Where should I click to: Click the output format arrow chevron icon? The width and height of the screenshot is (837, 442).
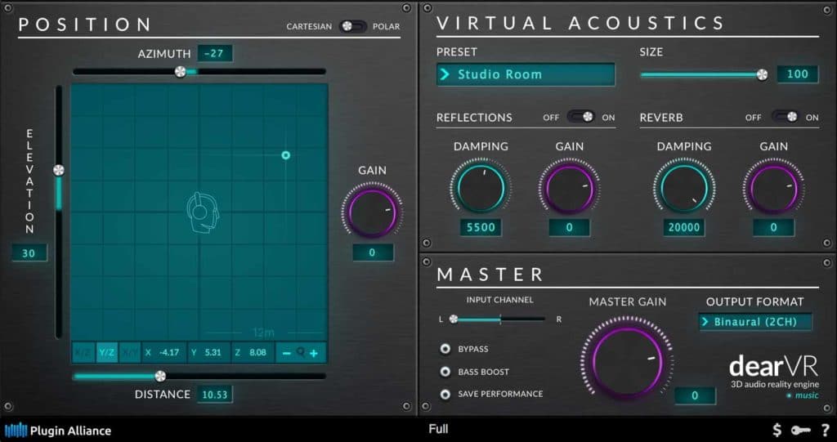point(705,322)
